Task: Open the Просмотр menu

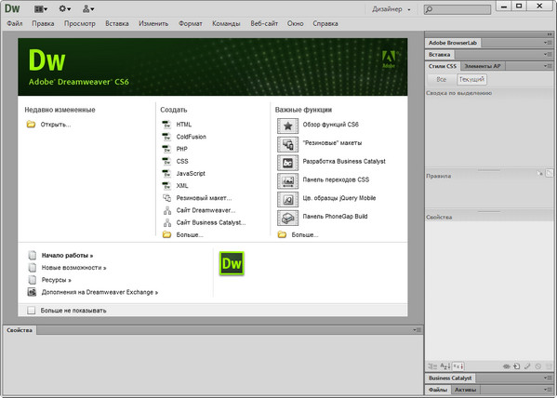Action: tap(80, 23)
